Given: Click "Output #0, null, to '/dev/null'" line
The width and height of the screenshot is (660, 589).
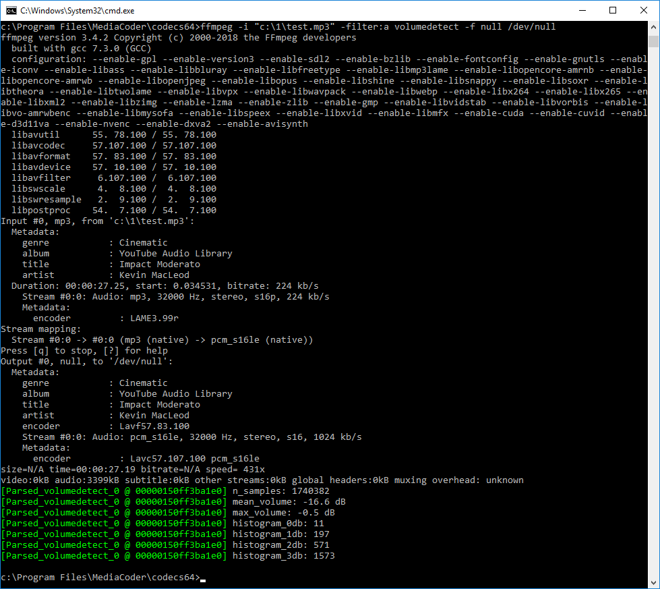Looking at the screenshot, I should (87, 362).
